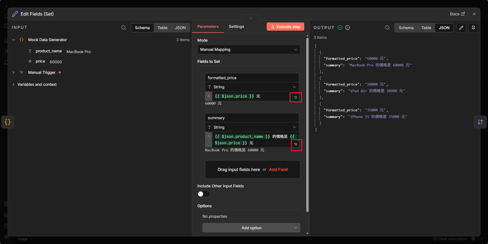Image resolution: width=488 pixels, height=244 pixels.
Task: Click the search icon in OUTPUT panel
Action: 387,28
